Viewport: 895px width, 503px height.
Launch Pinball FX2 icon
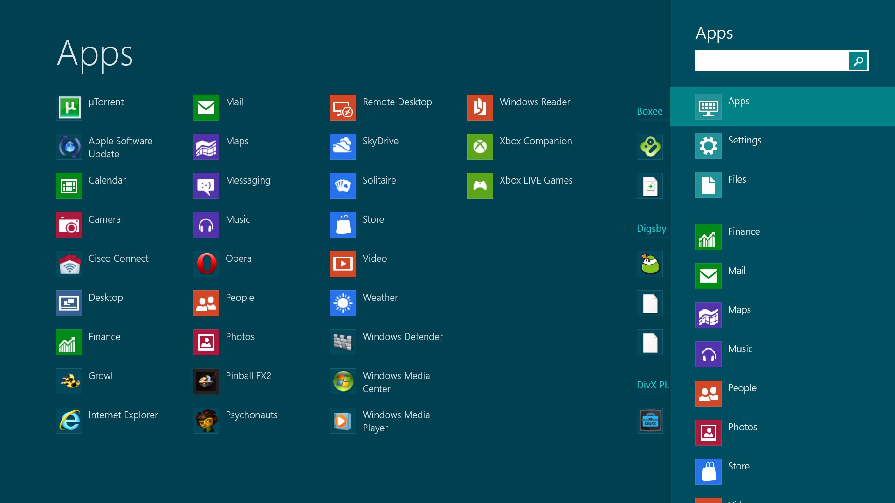pos(206,381)
